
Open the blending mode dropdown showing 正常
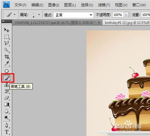(x=73, y=15)
